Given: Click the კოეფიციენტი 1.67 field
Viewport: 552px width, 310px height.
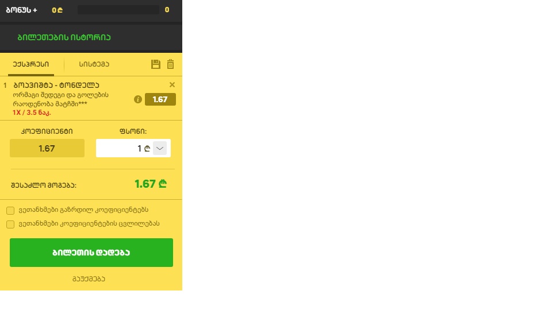Looking at the screenshot, I should 47,148.
